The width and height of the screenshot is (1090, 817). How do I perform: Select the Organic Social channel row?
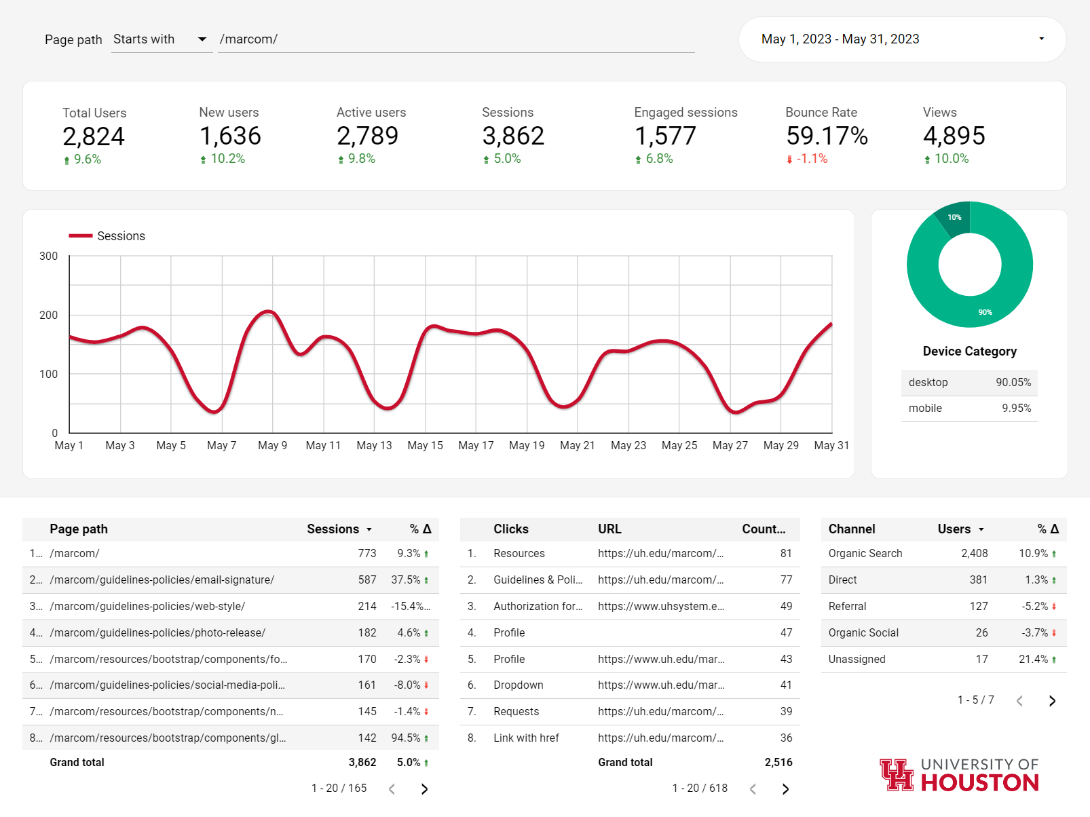pyautogui.click(x=944, y=633)
